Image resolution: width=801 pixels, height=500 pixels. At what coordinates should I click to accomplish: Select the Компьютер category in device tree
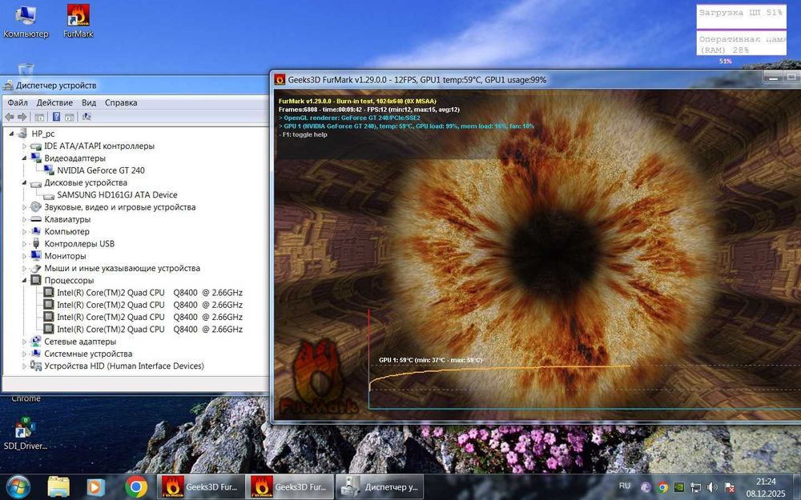point(66,232)
